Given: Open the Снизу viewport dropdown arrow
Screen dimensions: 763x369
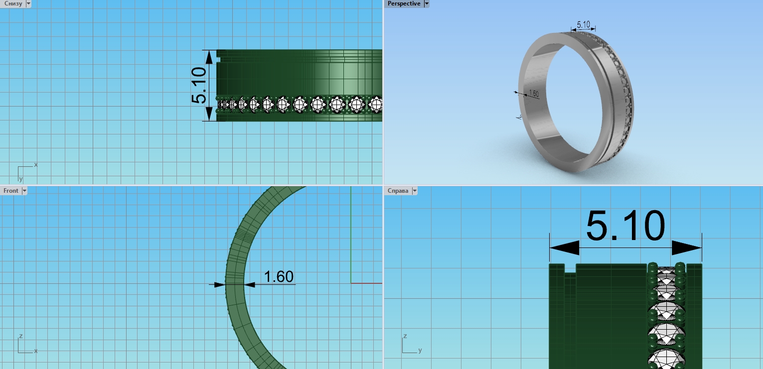Looking at the screenshot, I should coord(28,3).
